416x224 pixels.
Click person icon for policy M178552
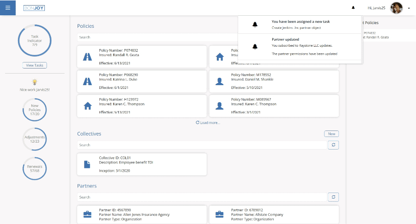coord(220,81)
